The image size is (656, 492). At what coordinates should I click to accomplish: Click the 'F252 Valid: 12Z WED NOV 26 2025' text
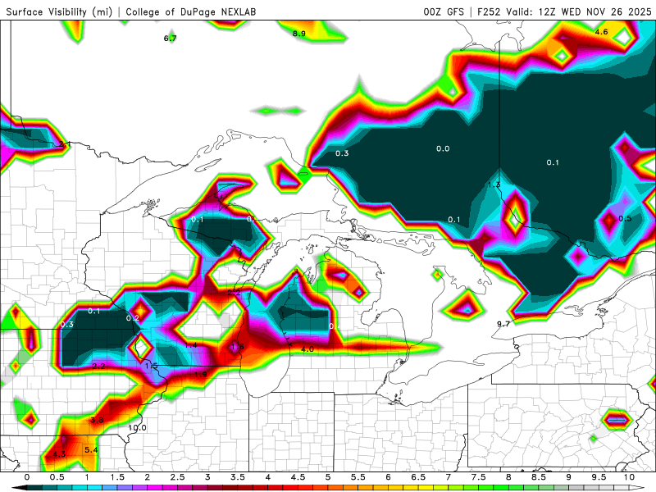564,11
